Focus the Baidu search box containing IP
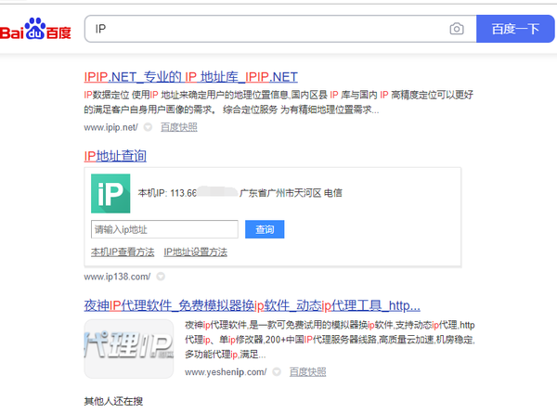Image resolution: width=557 pixels, height=413 pixels. [x=280, y=29]
